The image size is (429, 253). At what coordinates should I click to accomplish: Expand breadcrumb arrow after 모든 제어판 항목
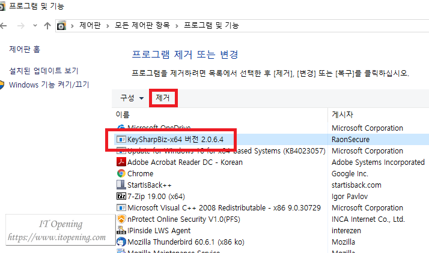pyautogui.click(x=176, y=25)
